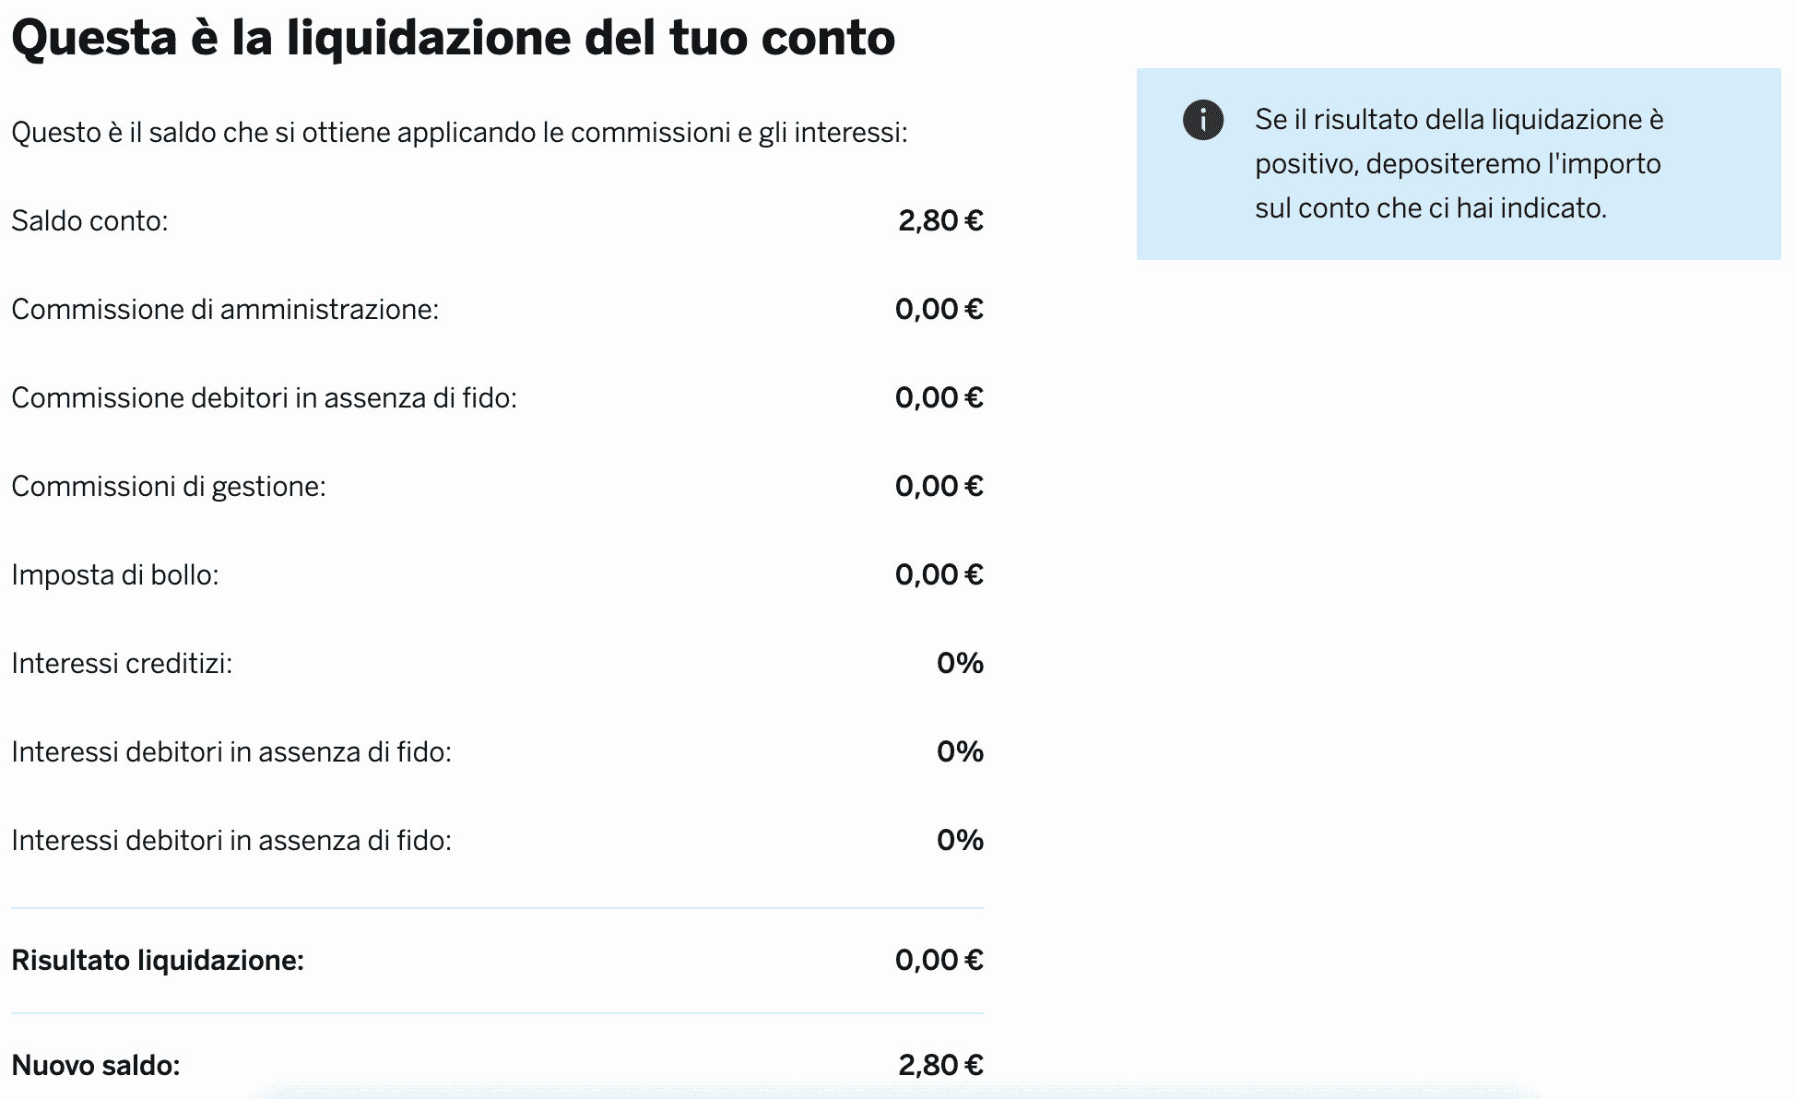Click the Commissione debitori 0,00 € value

(939, 398)
